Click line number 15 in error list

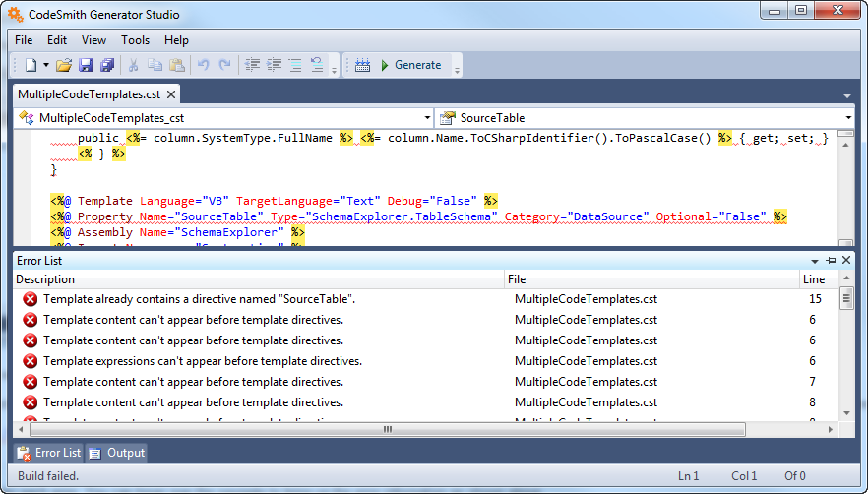coord(815,299)
